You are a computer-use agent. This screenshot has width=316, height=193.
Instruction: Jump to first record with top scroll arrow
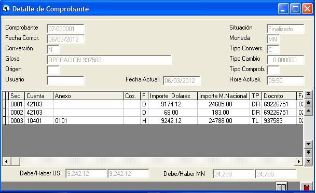coord(308,94)
